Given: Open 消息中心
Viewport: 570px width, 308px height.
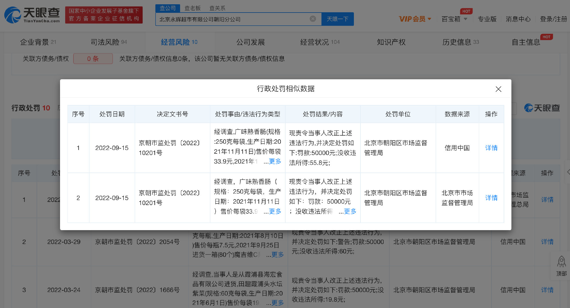Looking at the screenshot, I should point(518,19).
